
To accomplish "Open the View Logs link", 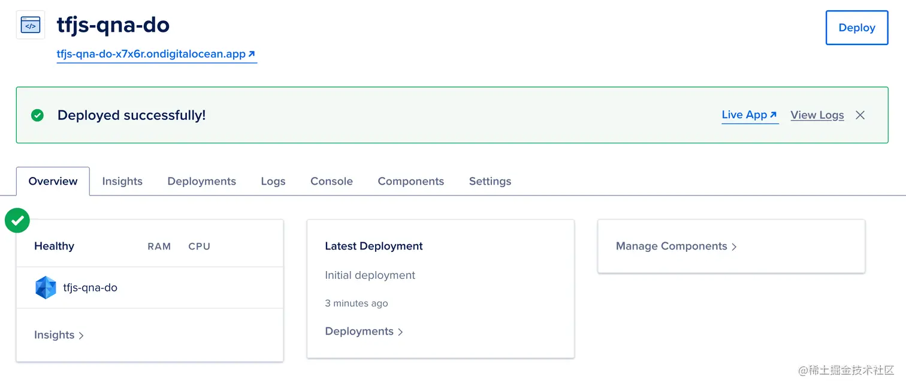I will point(817,115).
